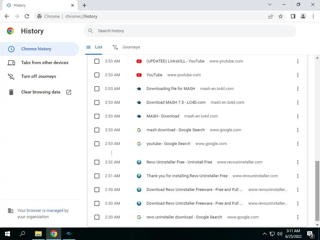Open Revo Uninstaller Free - Uninstall Free link
Viewport: 320px width, 240px height.
179,162
